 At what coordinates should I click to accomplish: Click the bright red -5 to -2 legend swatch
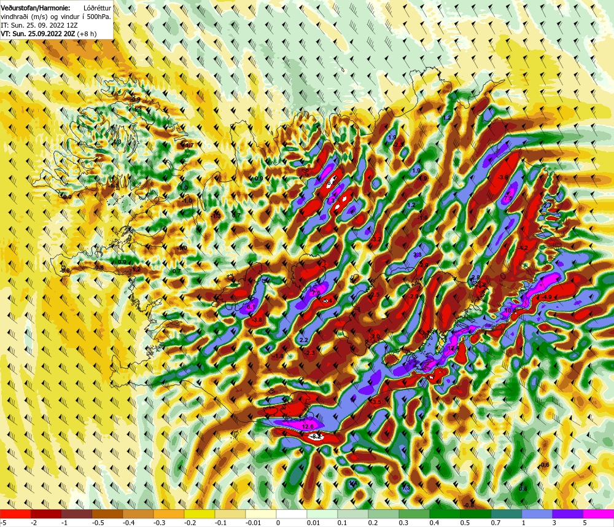pyautogui.click(x=15, y=513)
